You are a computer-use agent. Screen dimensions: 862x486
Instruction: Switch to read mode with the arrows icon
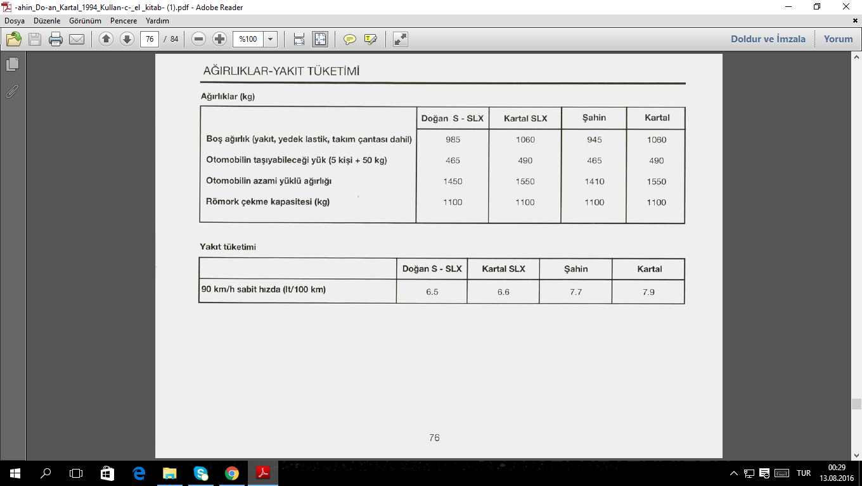pos(401,39)
